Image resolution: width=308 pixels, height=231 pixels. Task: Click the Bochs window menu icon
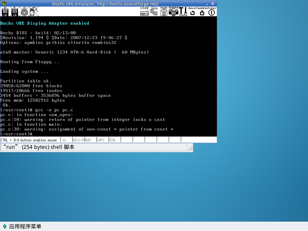4,3
